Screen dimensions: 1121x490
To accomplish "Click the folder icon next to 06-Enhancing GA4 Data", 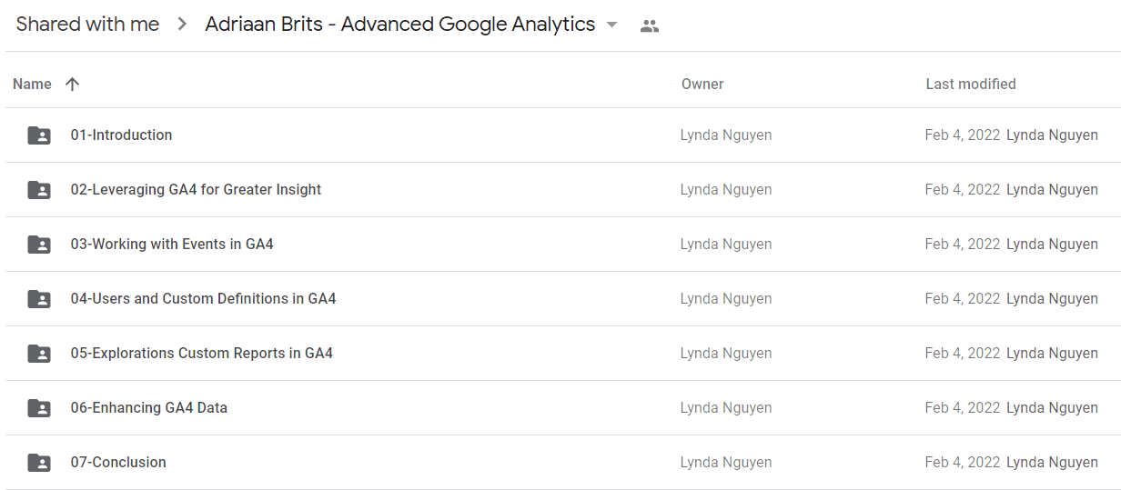I will pos(39,408).
